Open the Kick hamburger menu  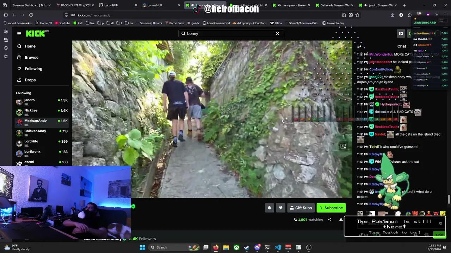click(19, 33)
